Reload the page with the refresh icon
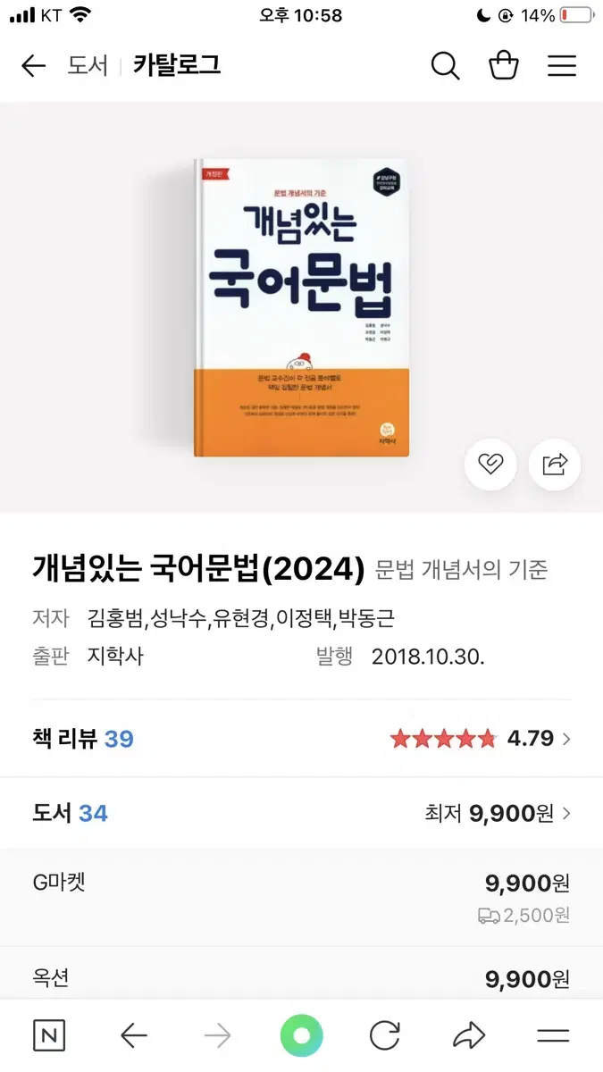603x1072 pixels. [x=385, y=1035]
